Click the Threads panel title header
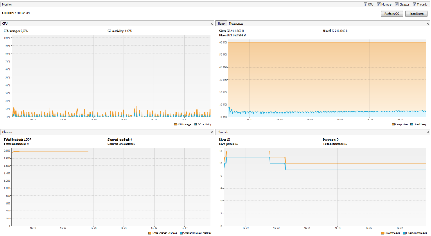 (224, 132)
